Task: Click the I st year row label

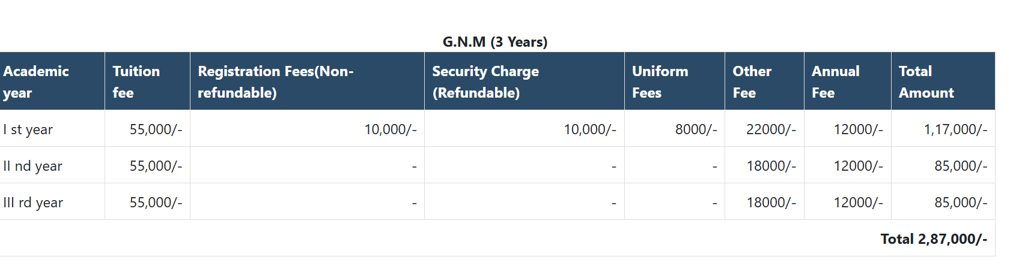Action: [x=28, y=129]
